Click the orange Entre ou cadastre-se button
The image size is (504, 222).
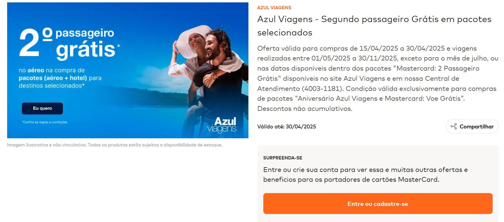coord(378,204)
